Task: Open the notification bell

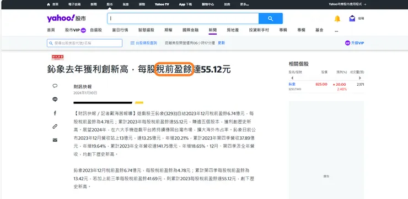Action: click(x=337, y=19)
